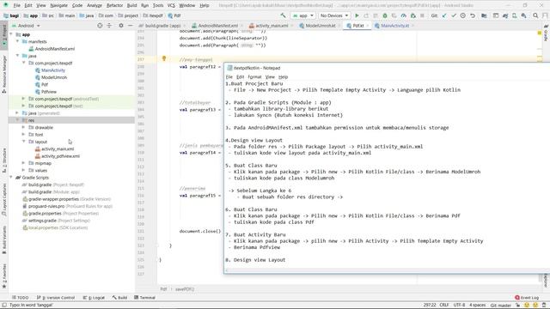
Task: Open the TODO tool window button
Action: tap(20, 298)
